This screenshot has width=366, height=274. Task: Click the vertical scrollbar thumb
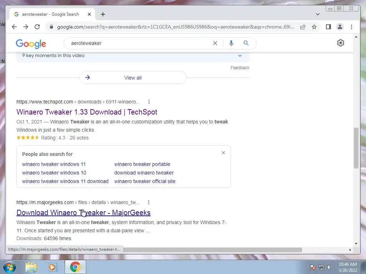(x=356, y=148)
